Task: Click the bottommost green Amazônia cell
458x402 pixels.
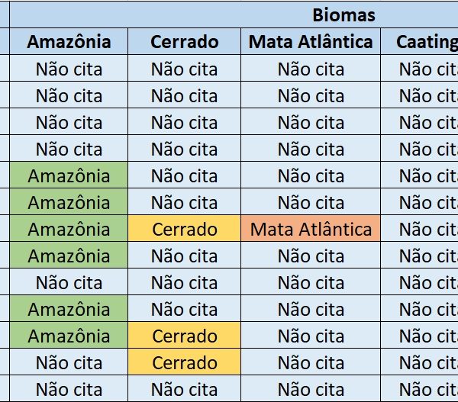Action: (x=69, y=336)
